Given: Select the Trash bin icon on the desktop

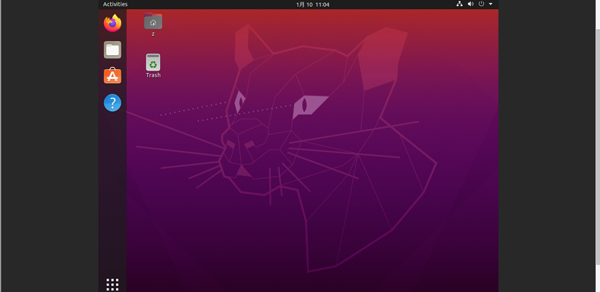Looking at the screenshot, I should (x=153, y=63).
